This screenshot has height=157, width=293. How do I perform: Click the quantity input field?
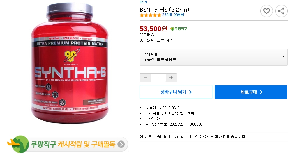coord(158,78)
